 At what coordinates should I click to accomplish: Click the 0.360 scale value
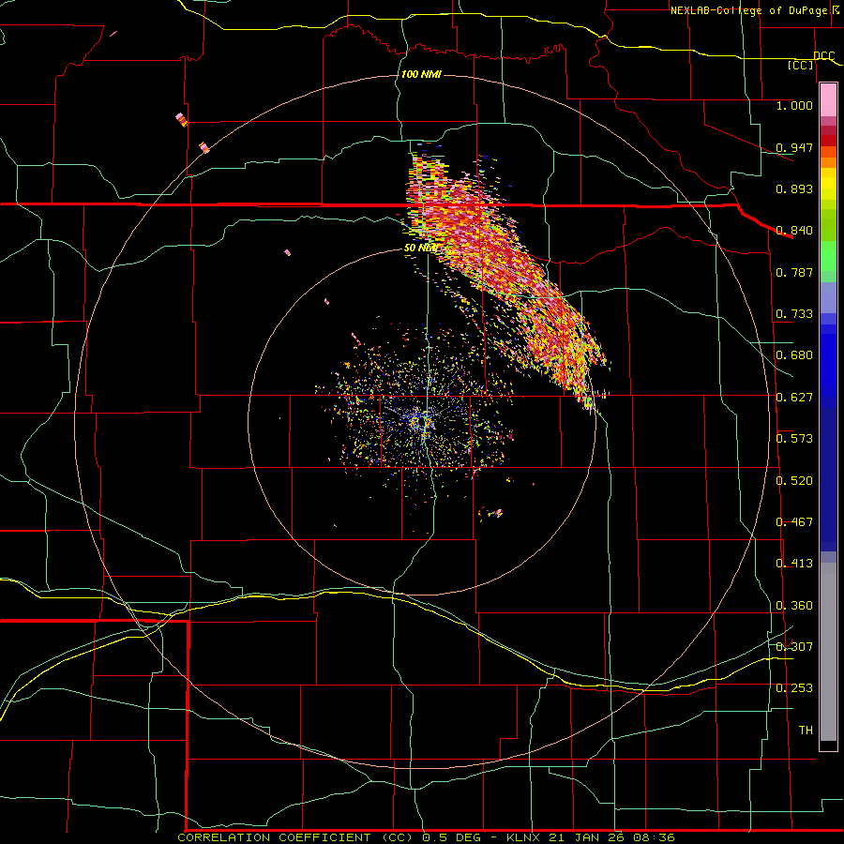(x=794, y=606)
